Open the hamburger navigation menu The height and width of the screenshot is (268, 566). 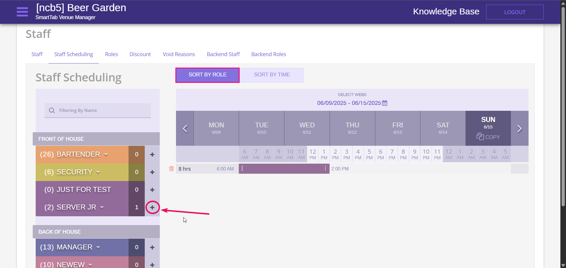point(22,12)
